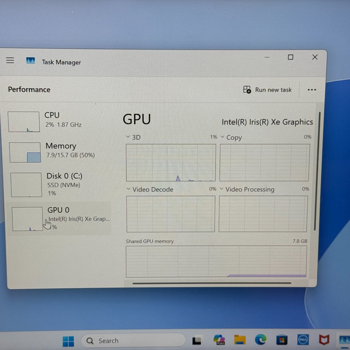Viewport: 350px width, 350px height.
Task: Click the Task Manager taskbar icon
Action: (x=344, y=340)
